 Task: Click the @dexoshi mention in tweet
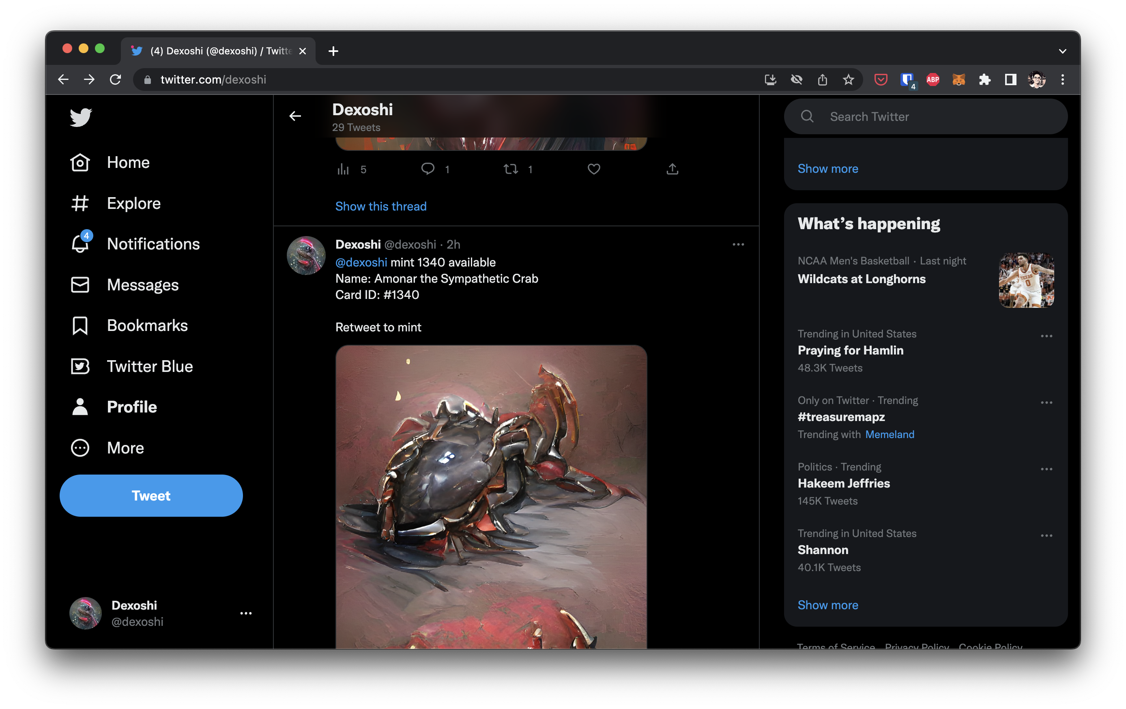tap(361, 262)
